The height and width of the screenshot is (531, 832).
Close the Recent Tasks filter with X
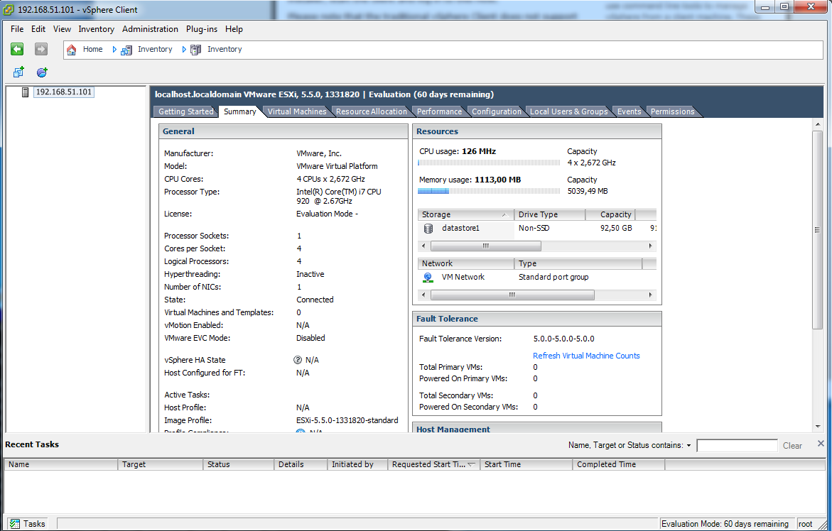click(821, 444)
